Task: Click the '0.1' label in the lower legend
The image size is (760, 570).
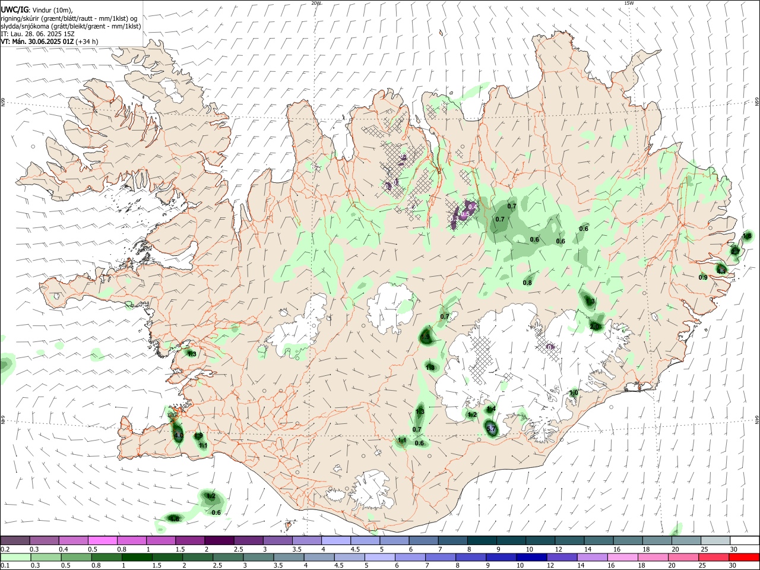Action: click(5, 565)
